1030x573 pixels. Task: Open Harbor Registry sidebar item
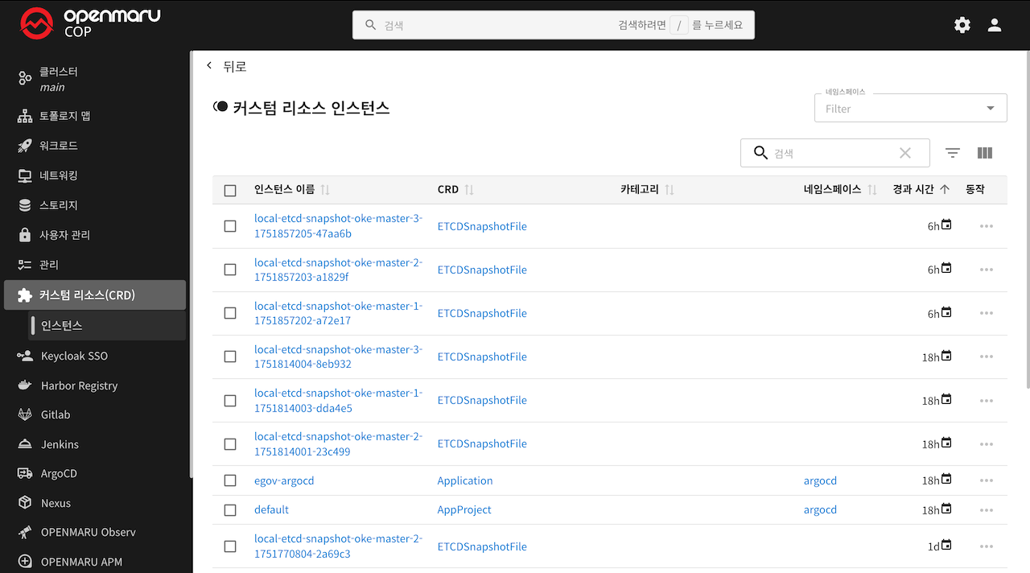click(x=79, y=385)
